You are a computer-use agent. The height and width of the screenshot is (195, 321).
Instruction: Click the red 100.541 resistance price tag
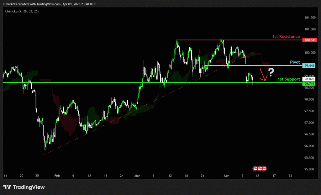coord(309,40)
